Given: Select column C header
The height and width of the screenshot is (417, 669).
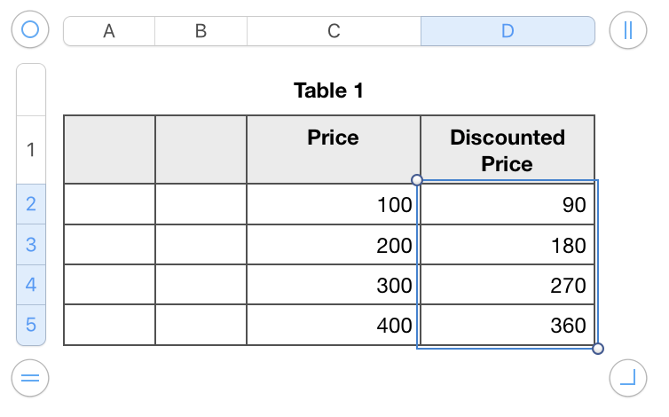Looking at the screenshot, I should pos(334,31).
